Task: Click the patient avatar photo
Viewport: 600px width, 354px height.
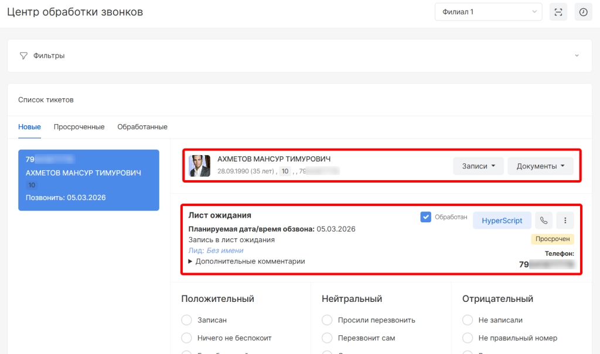Action: click(199, 166)
